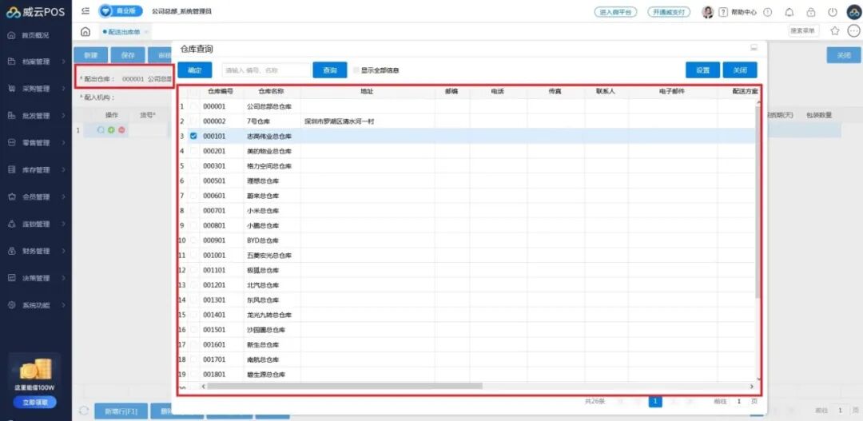Tick the checkbox for warehouse 000002

click(x=193, y=121)
